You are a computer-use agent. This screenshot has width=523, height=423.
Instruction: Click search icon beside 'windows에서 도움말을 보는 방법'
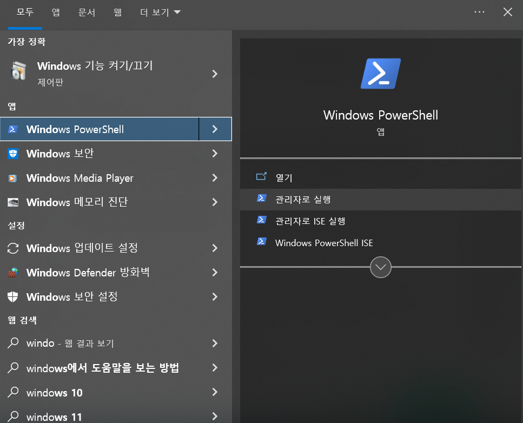pyautogui.click(x=12, y=368)
